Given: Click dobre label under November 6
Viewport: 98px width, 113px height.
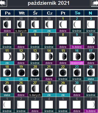Looking at the screenshot, I should (77, 111).
